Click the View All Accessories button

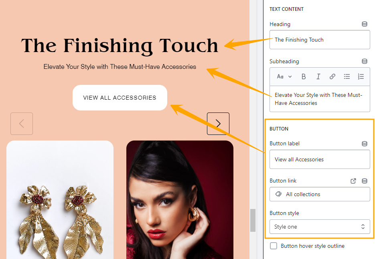[x=120, y=98]
